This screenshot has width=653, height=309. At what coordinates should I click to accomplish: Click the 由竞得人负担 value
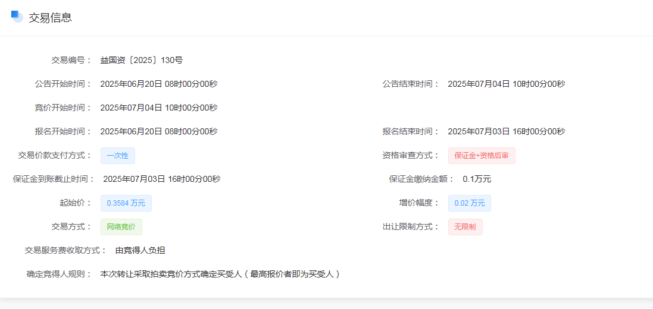tap(140, 250)
